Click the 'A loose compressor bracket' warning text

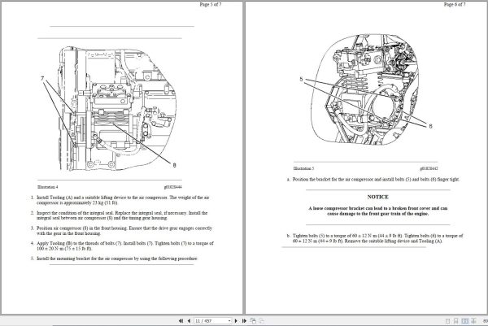(378, 211)
